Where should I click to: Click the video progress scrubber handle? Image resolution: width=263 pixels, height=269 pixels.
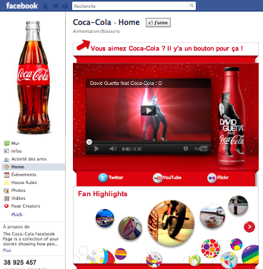(x=89, y=142)
